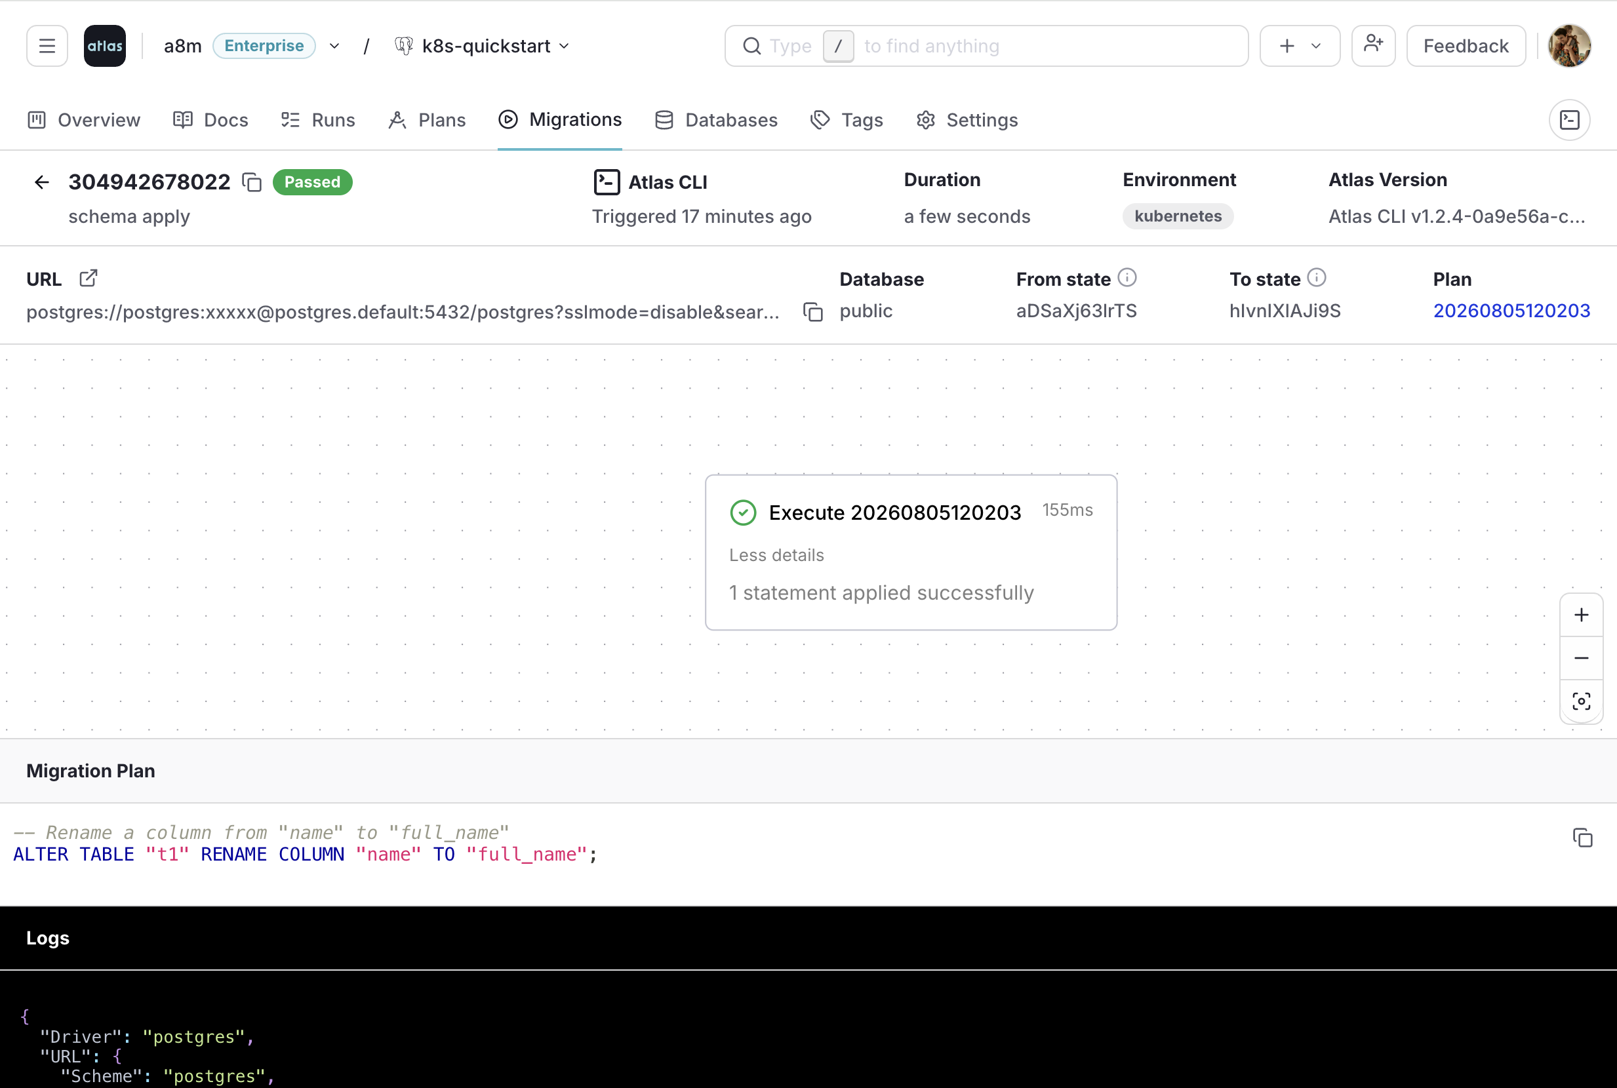
Task: Open the URL external link icon
Action: pyautogui.click(x=88, y=279)
